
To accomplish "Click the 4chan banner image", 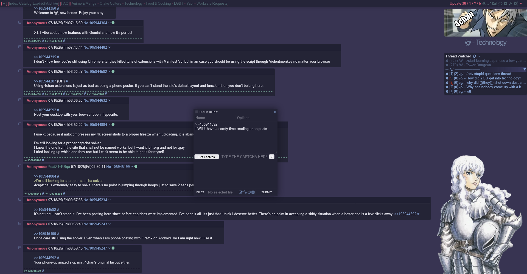I will (485, 23).
